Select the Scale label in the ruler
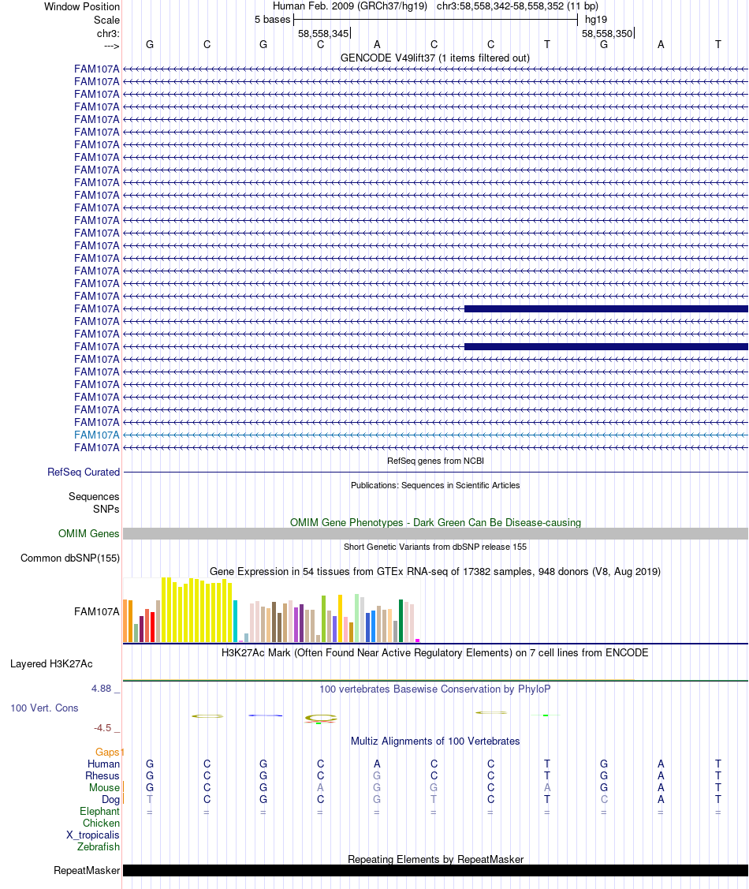Image resolution: width=749 pixels, height=889 pixels. pos(106,20)
